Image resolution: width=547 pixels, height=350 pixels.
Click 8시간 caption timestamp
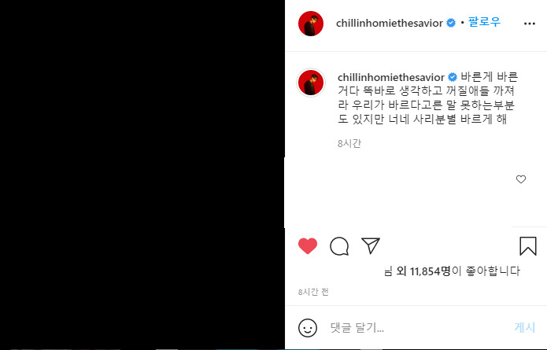coord(349,143)
